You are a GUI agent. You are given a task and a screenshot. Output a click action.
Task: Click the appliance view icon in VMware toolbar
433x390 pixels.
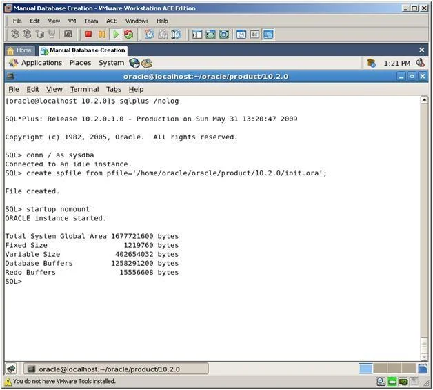coord(254,35)
